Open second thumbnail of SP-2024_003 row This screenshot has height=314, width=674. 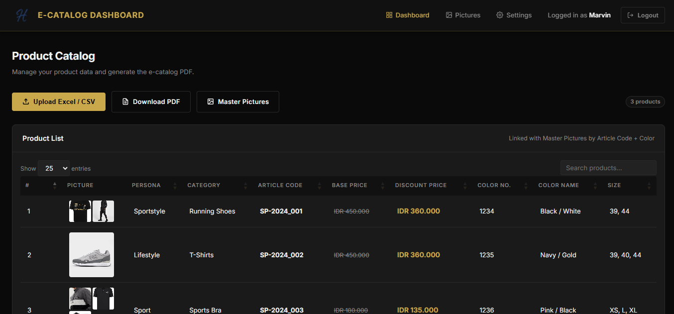pos(104,299)
